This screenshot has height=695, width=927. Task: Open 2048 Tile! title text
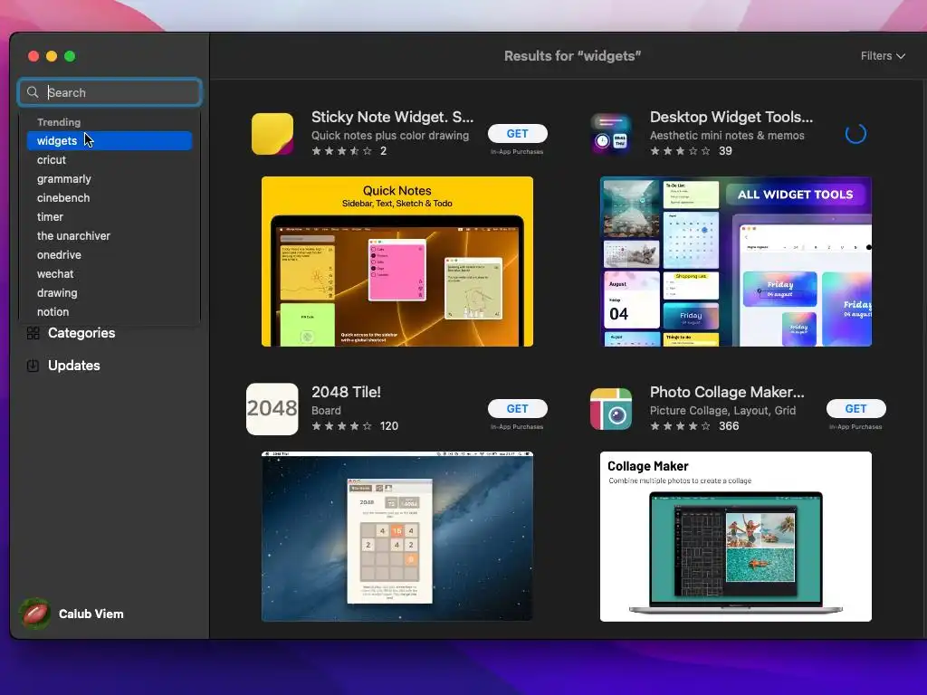click(x=347, y=392)
